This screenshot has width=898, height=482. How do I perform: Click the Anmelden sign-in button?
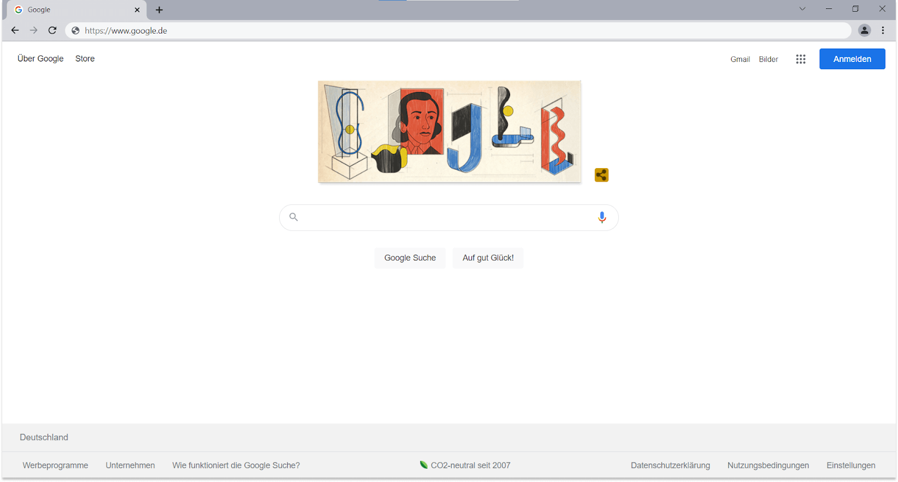click(x=852, y=59)
